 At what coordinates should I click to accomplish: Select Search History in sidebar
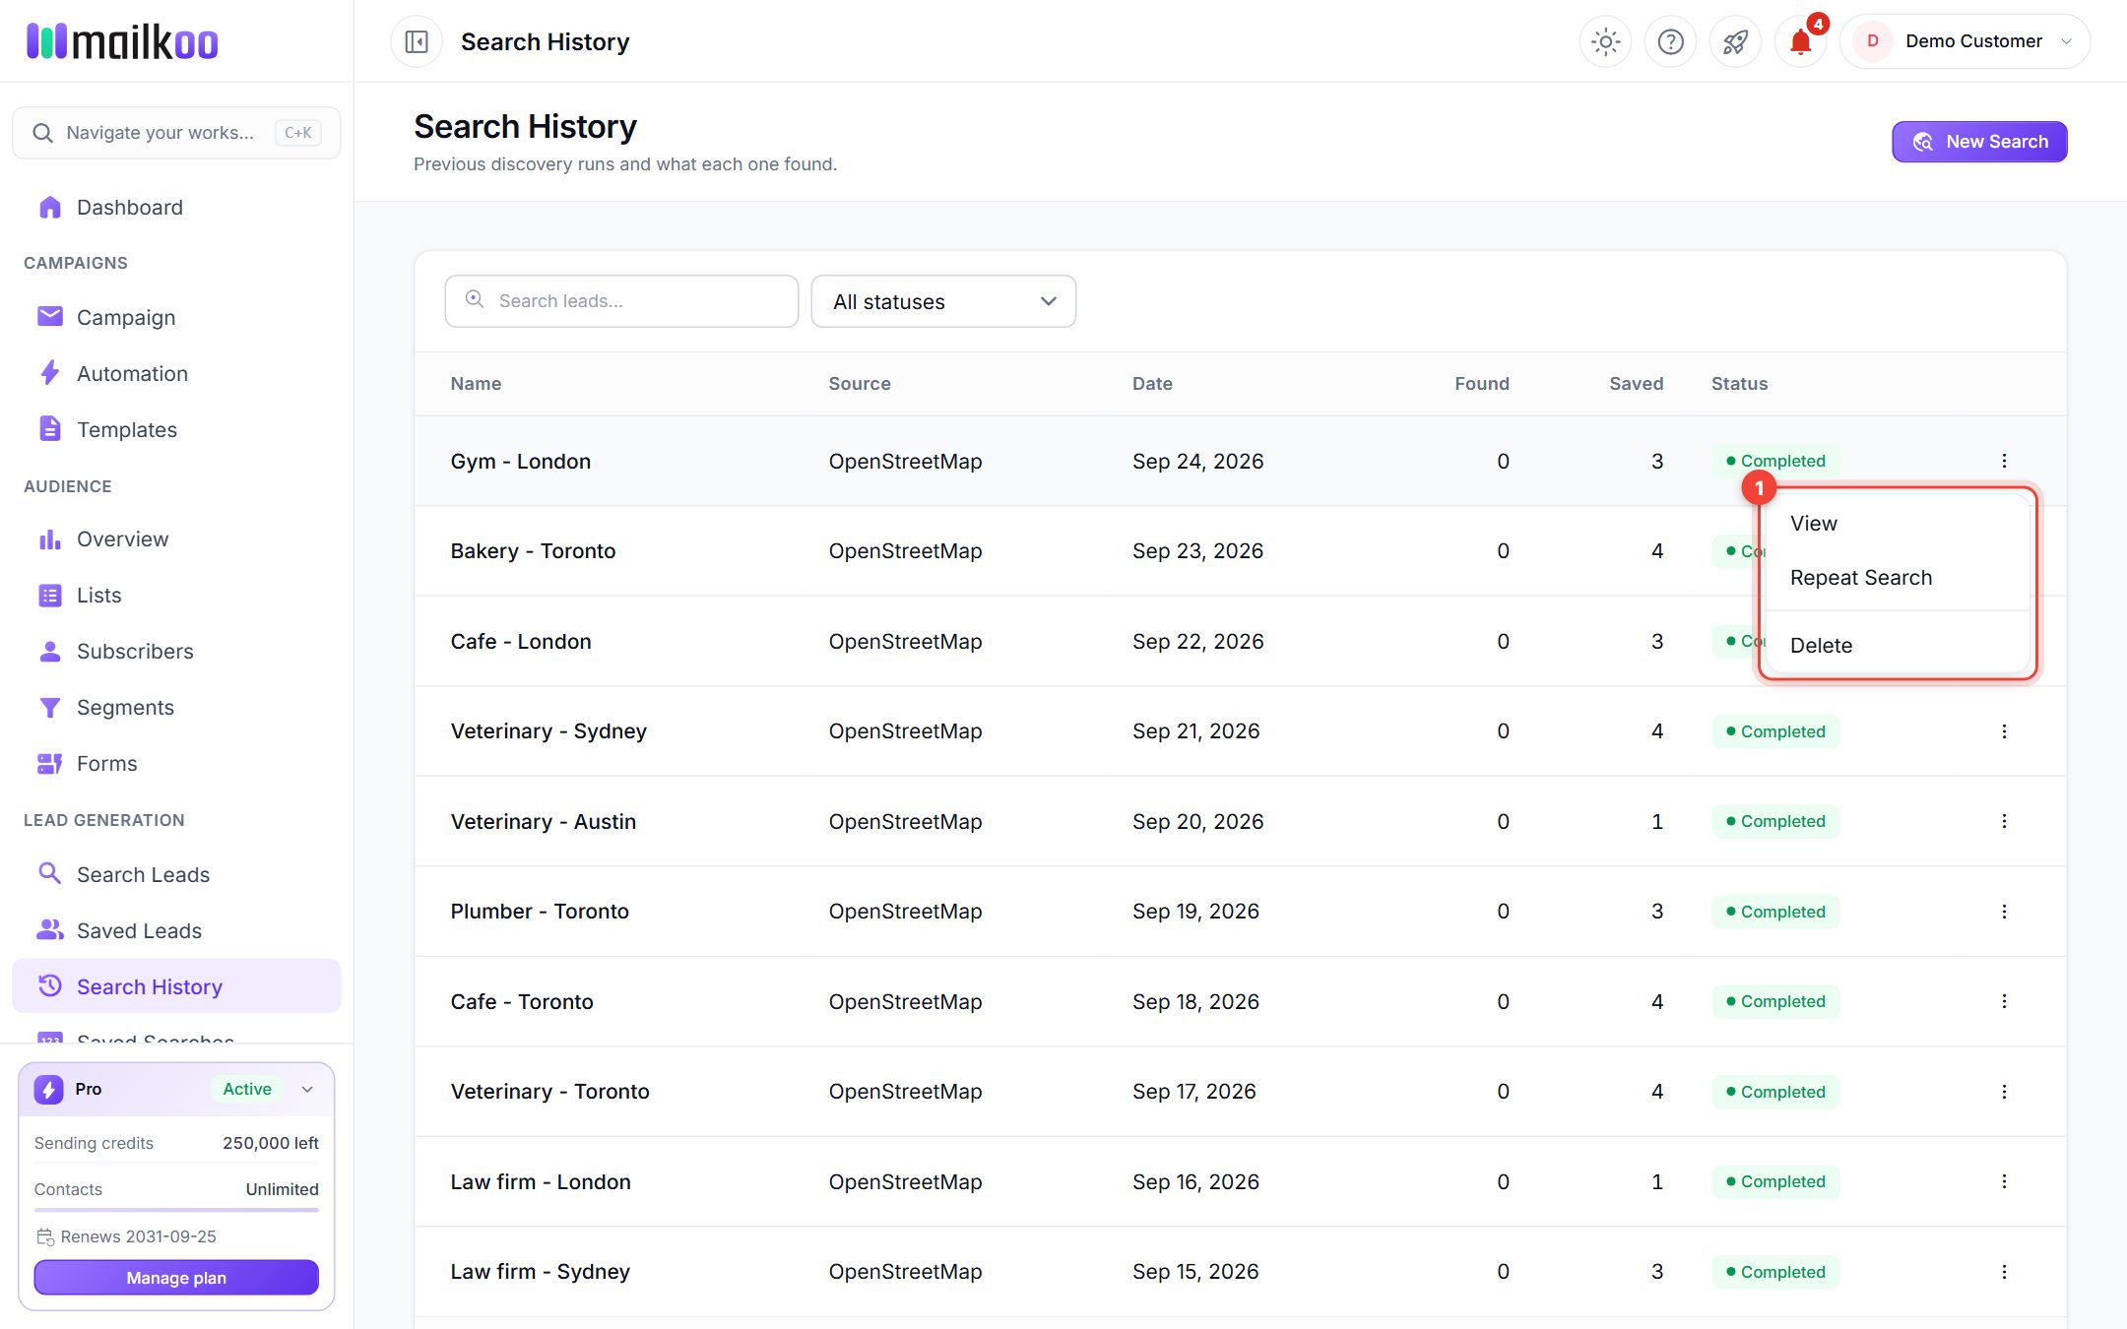pos(176,986)
